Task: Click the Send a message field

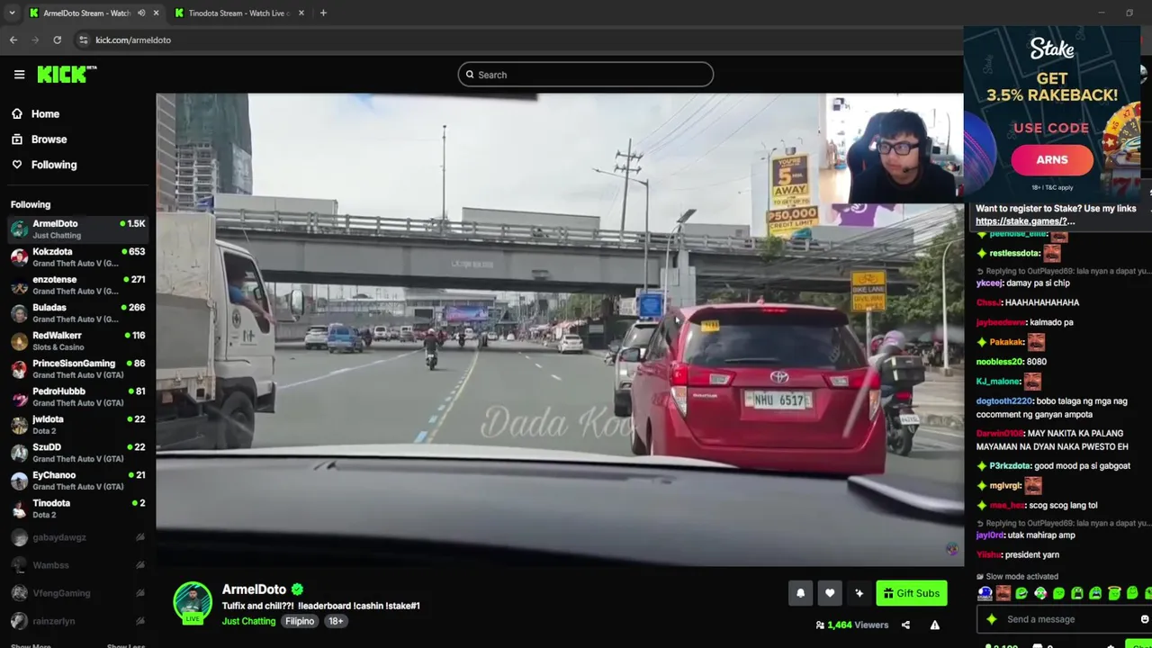Action: pos(1062,619)
